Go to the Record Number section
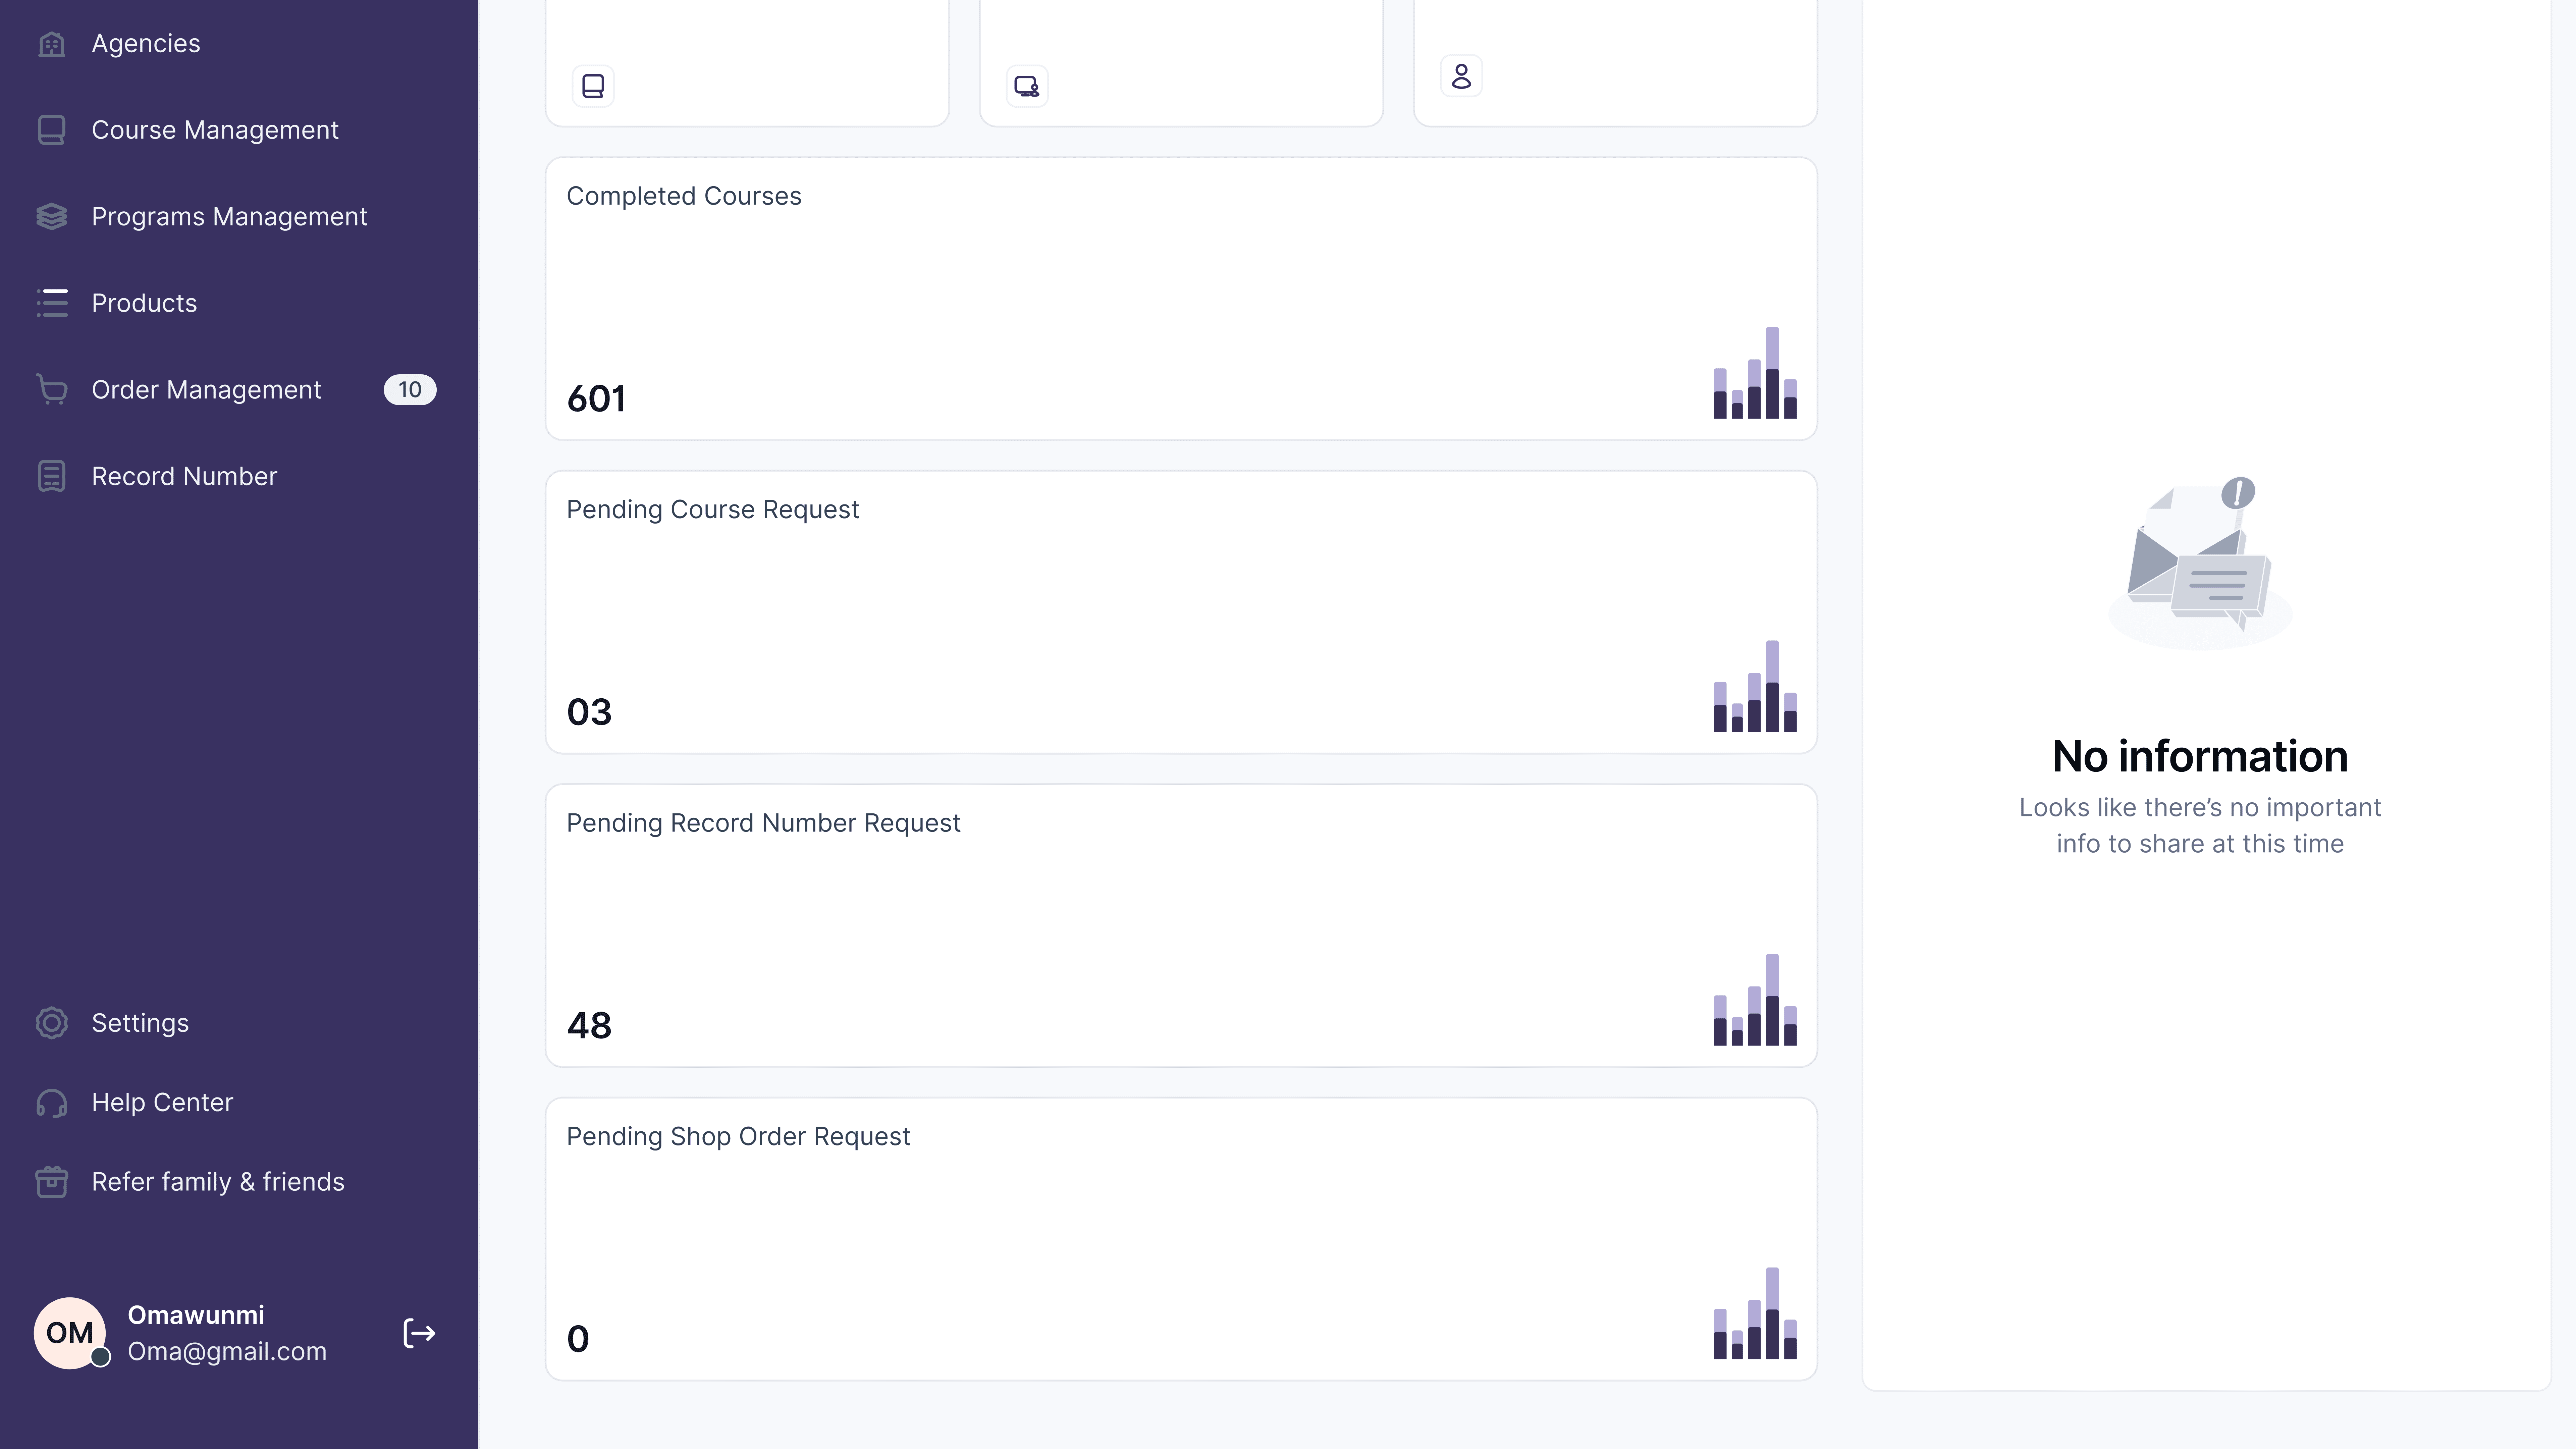This screenshot has width=2576, height=1449. (184, 476)
